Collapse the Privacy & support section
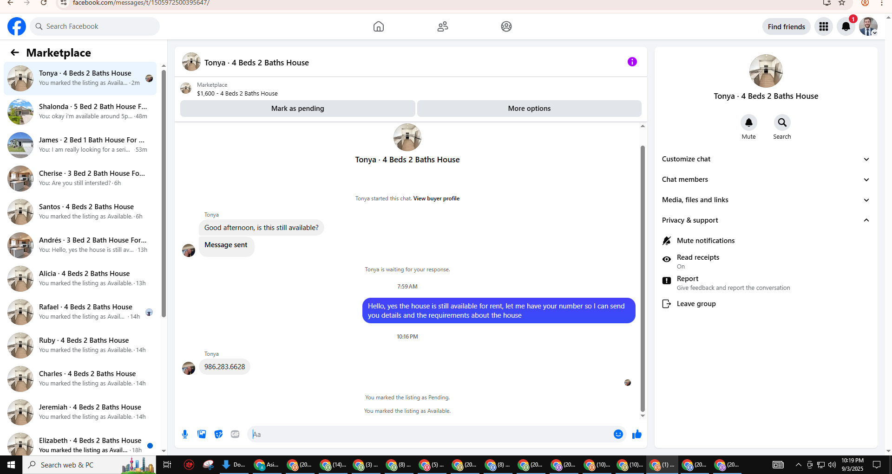 pos(766,220)
